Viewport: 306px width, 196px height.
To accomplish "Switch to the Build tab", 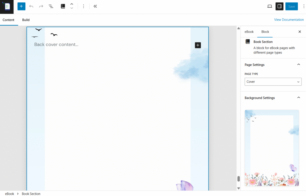I will click(x=26, y=20).
